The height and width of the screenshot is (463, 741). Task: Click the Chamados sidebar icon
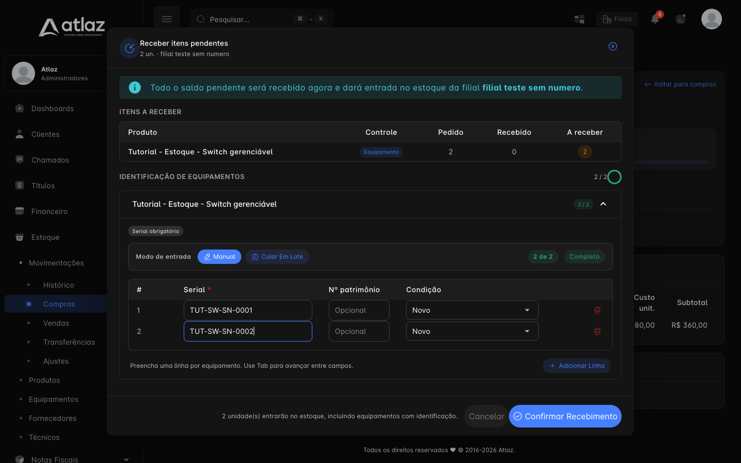click(20, 159)
